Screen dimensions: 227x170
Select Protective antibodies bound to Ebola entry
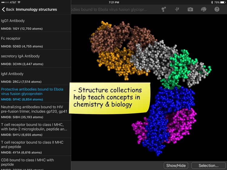point(35,94)
